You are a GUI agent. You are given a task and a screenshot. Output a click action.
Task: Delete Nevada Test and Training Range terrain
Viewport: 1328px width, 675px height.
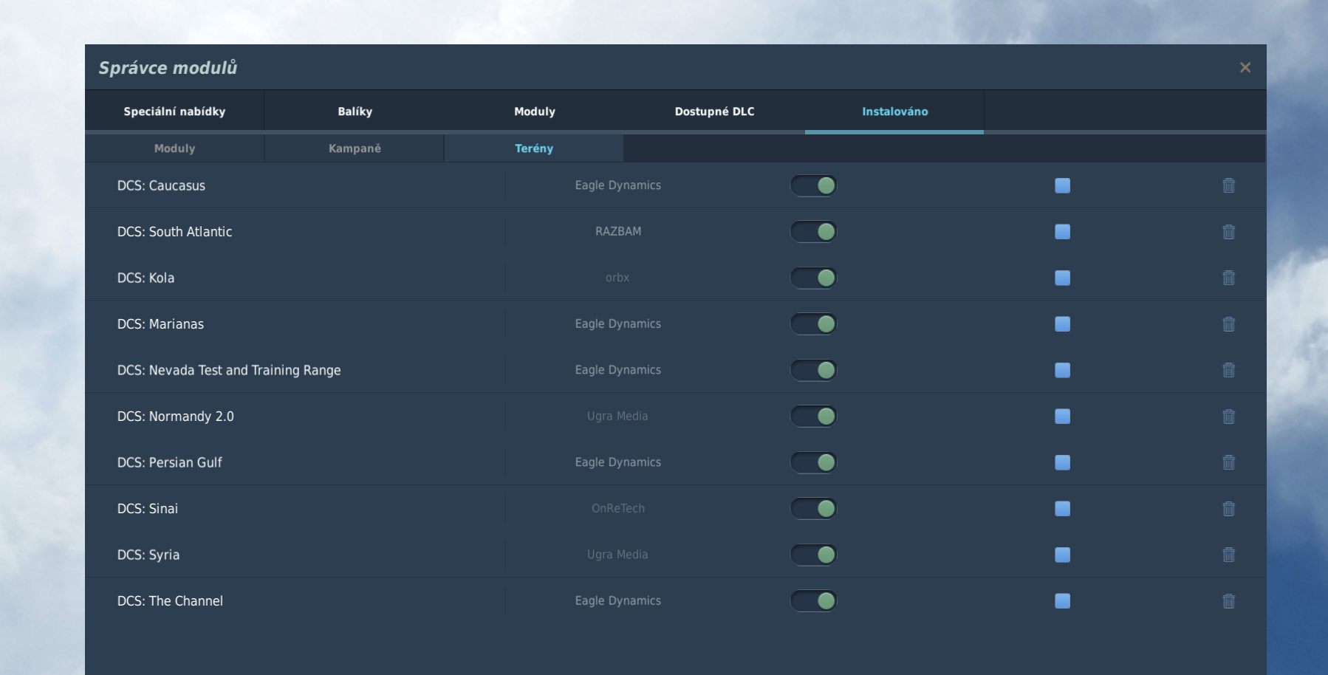(1228, 370)
